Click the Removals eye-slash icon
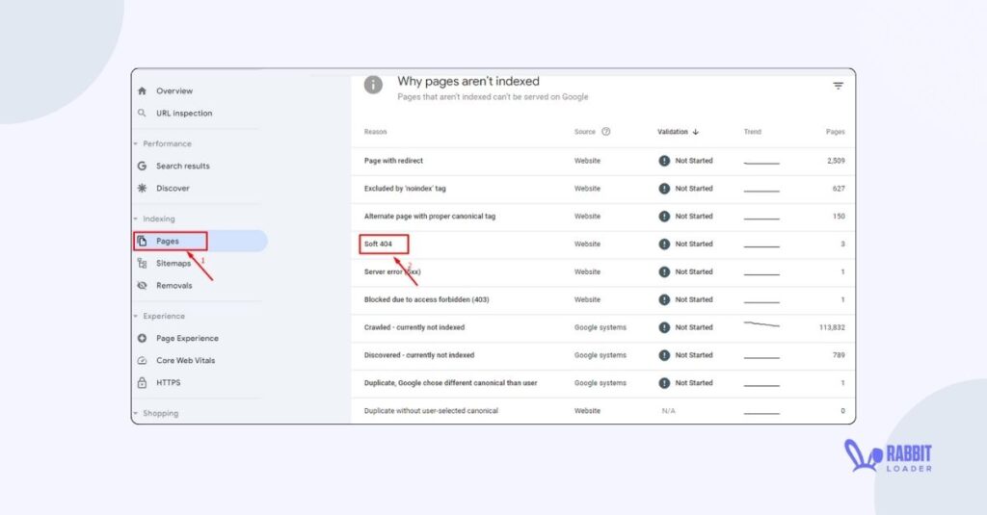Image resolution: width=987 pixels, height=515 pixels. (x=143, y=286)
